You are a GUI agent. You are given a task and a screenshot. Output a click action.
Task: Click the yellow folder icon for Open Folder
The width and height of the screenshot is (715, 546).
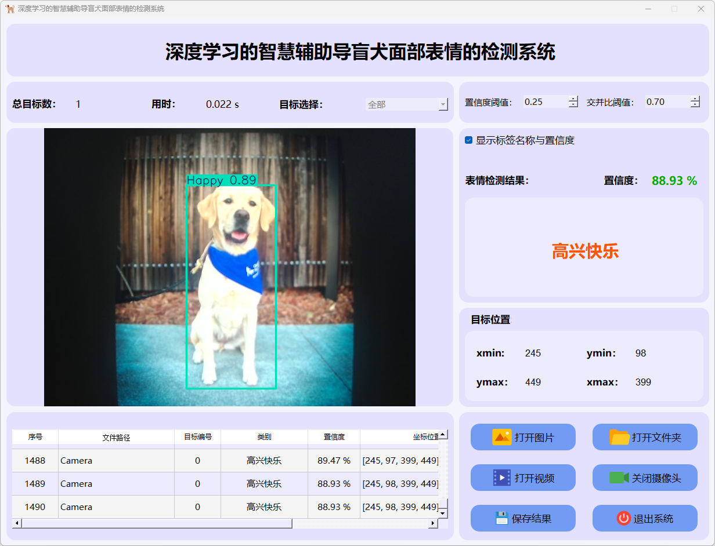[x=619, y=437]
